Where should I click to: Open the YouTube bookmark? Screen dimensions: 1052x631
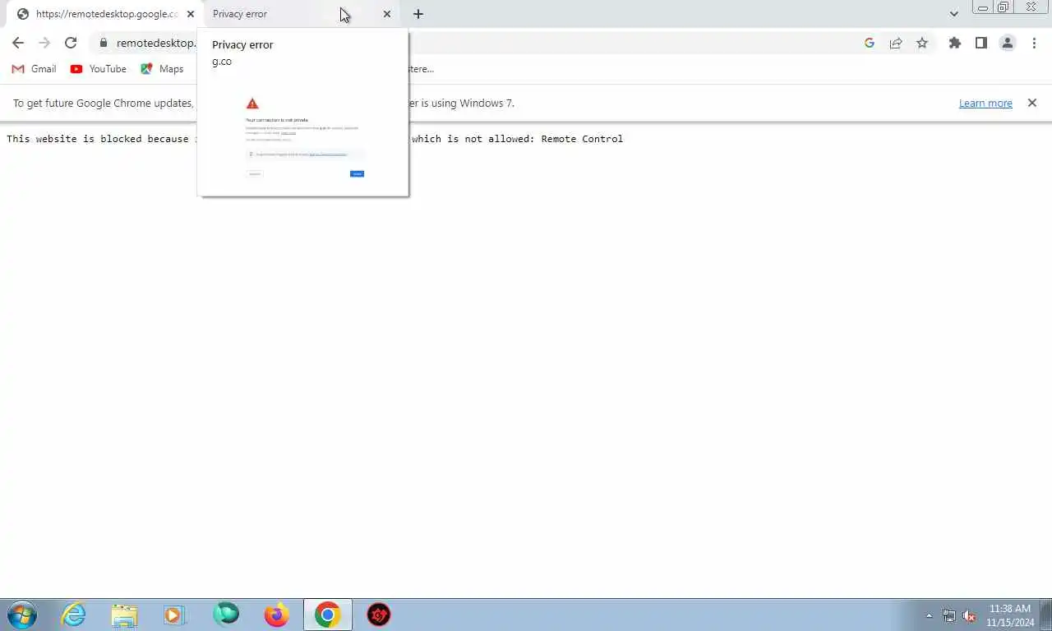(98, 69)
